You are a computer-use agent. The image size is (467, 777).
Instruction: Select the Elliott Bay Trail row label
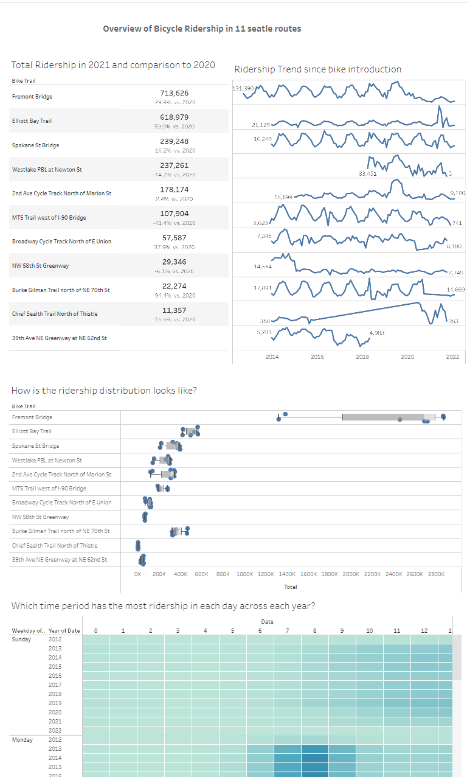pos(32,121)
